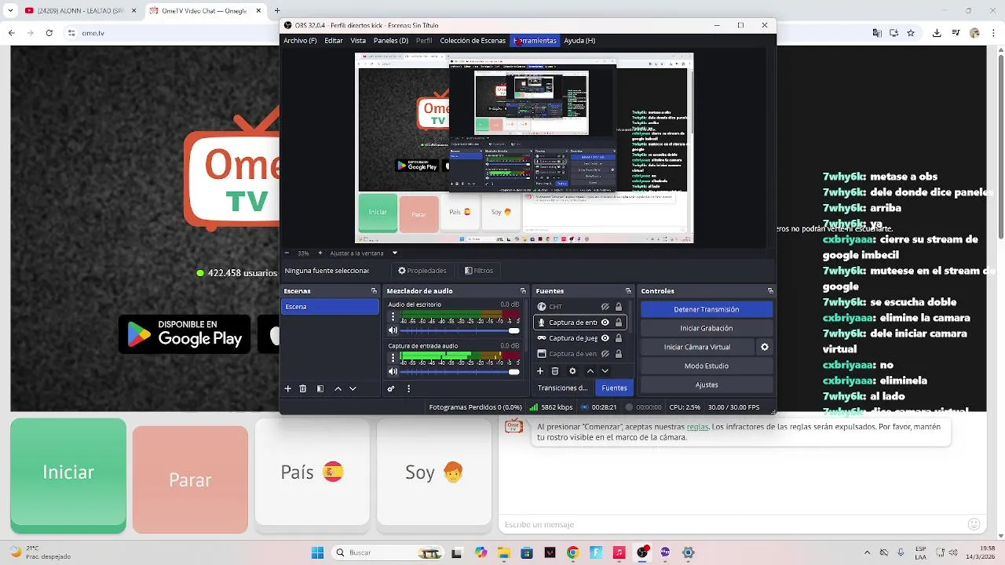Move source up in Fuentes panel
Viewport: 1005px width, 565px height.
click(590, 371)
